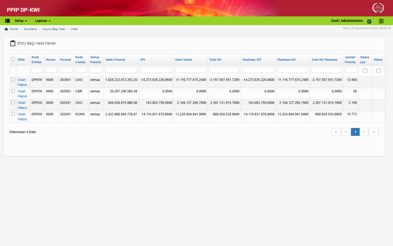Click the PPIP DP-KWI app title

click(23, 10)
